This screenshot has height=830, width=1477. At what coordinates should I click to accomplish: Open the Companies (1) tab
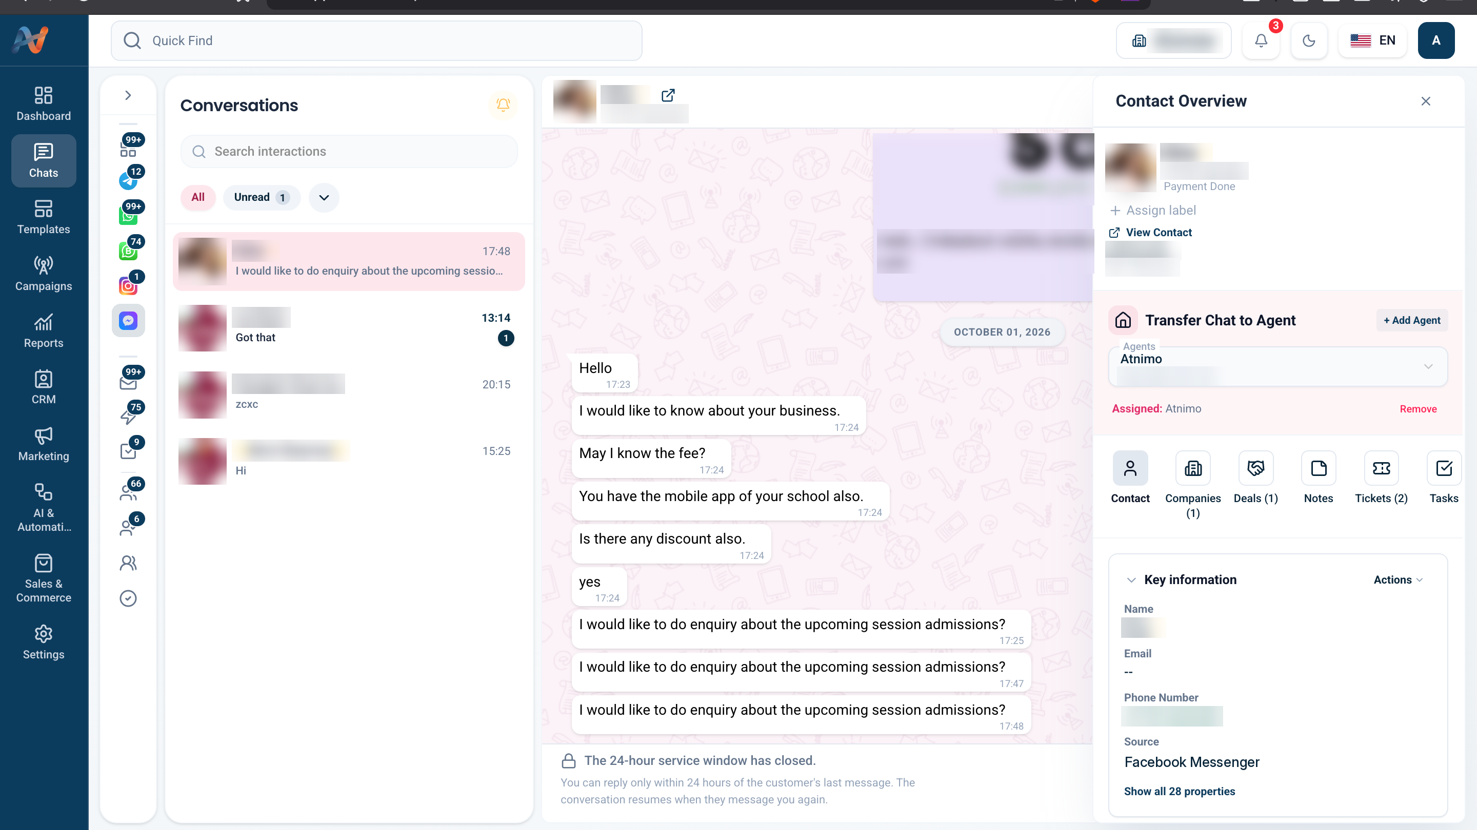1192,485
